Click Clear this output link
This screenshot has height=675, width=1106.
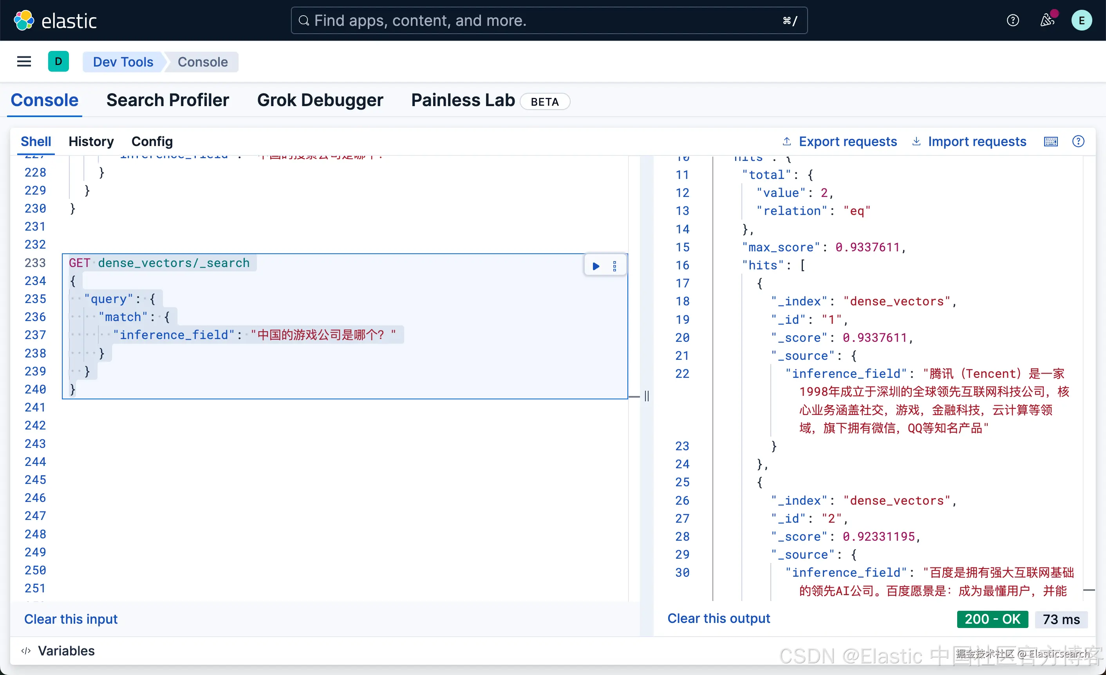pyautogui.click(x=718, y=619)
